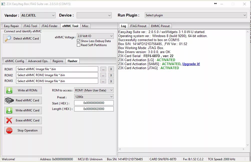Image resolution: width=251 pixels, height=162 pixels.
Task: Open the Advanced Ops. sub-tab
Action: (38, 61)
